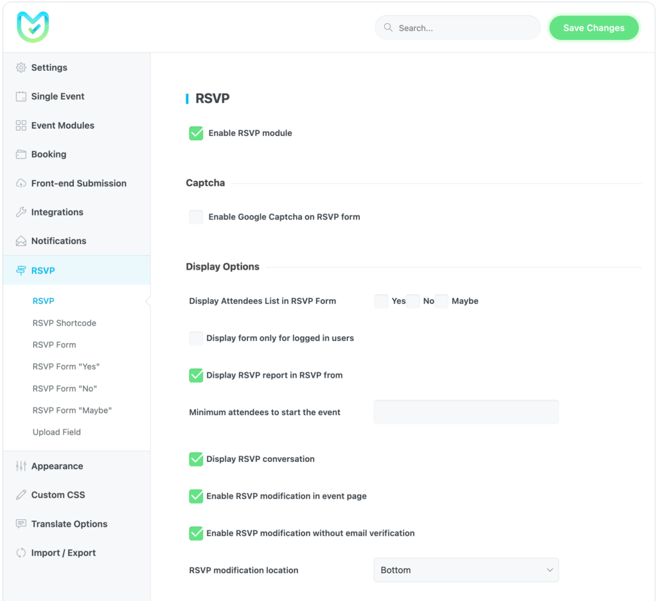Open the search magnifier in the header
The width and height of the screenshot is (658, 601).
coord(387,28)
